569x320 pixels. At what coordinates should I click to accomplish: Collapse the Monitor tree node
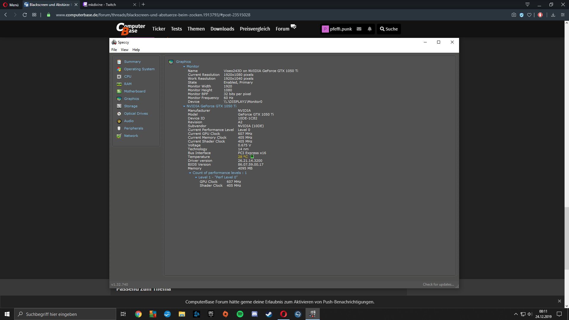click(184, 67)
